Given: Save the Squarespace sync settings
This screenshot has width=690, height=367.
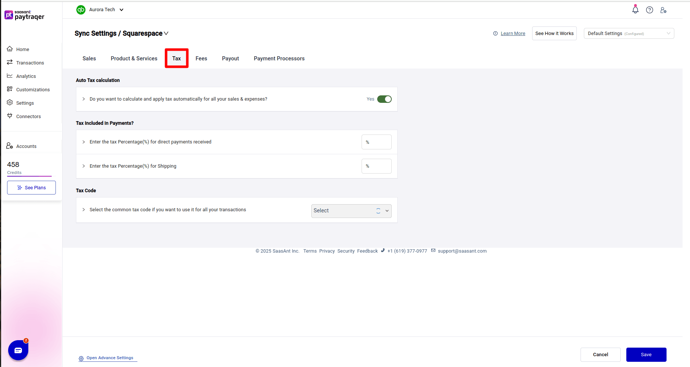Looking at the screenshot, I should click(646, 354).
